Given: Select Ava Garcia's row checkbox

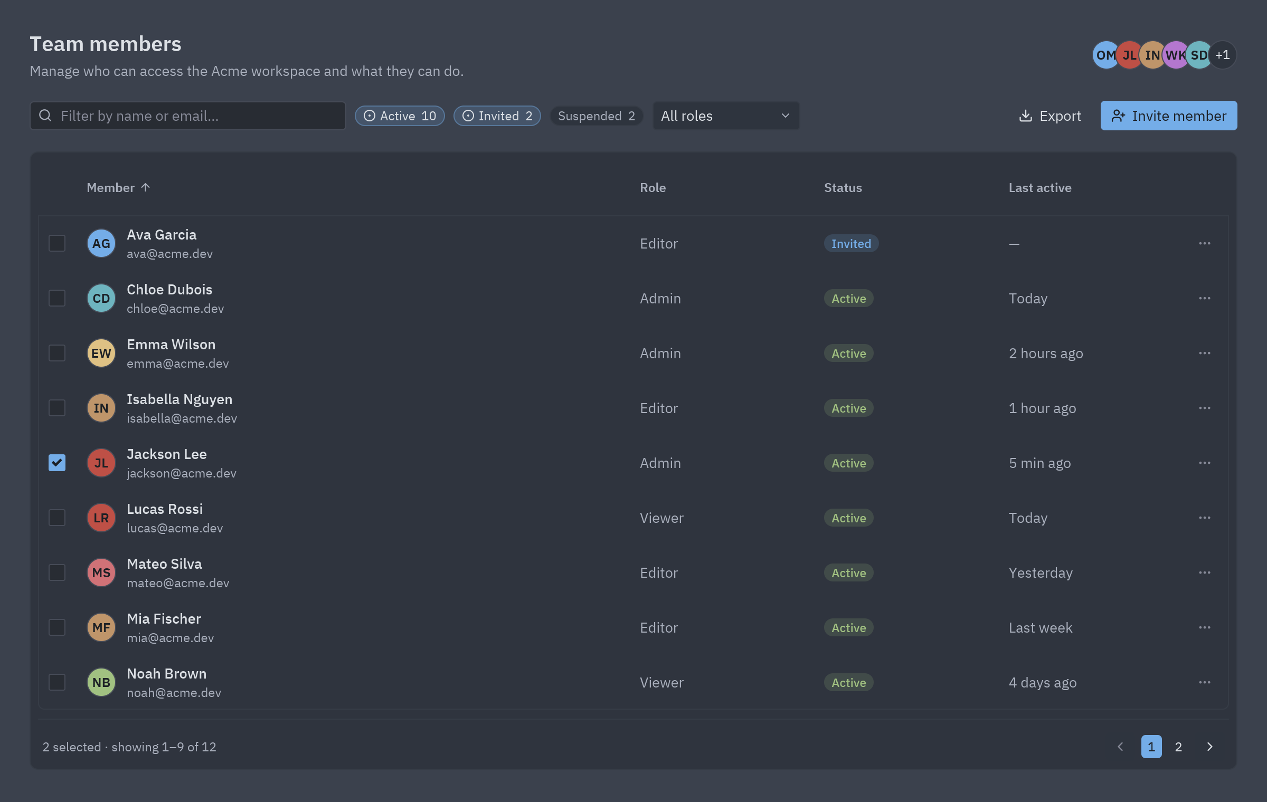Looking at the screenshot, I should 57,243.
